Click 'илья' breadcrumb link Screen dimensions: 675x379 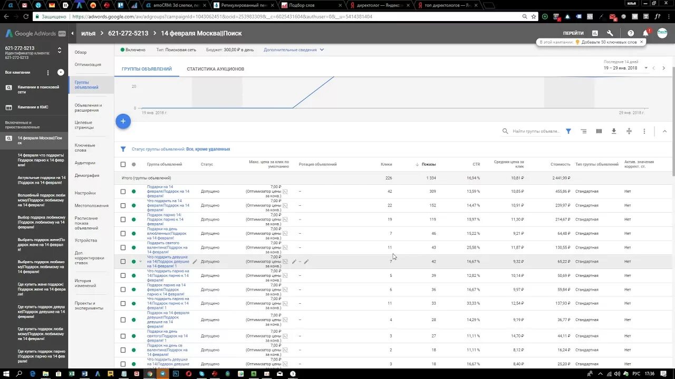pos(88,33)
